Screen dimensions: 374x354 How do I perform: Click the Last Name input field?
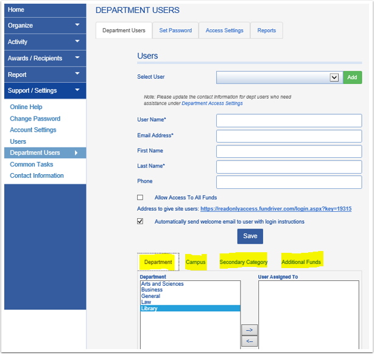(x=289, y=167)
